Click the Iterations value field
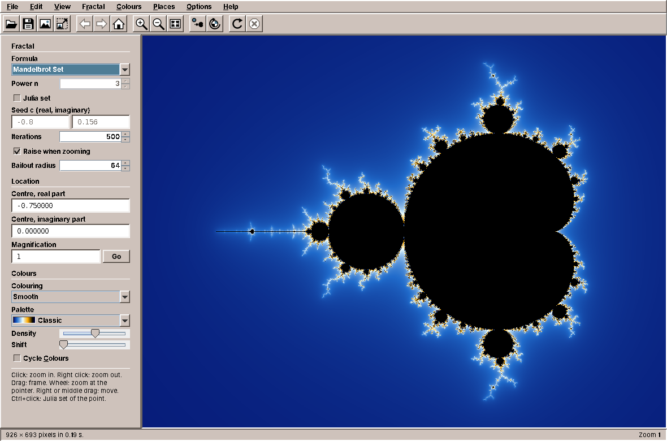Screen dimensions: 667x441 pos(90,137)
